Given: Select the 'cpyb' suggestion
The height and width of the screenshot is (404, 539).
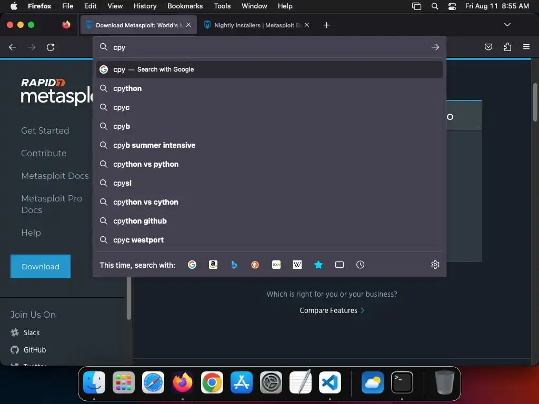Looking at the screenshot, I should (269, 126).
